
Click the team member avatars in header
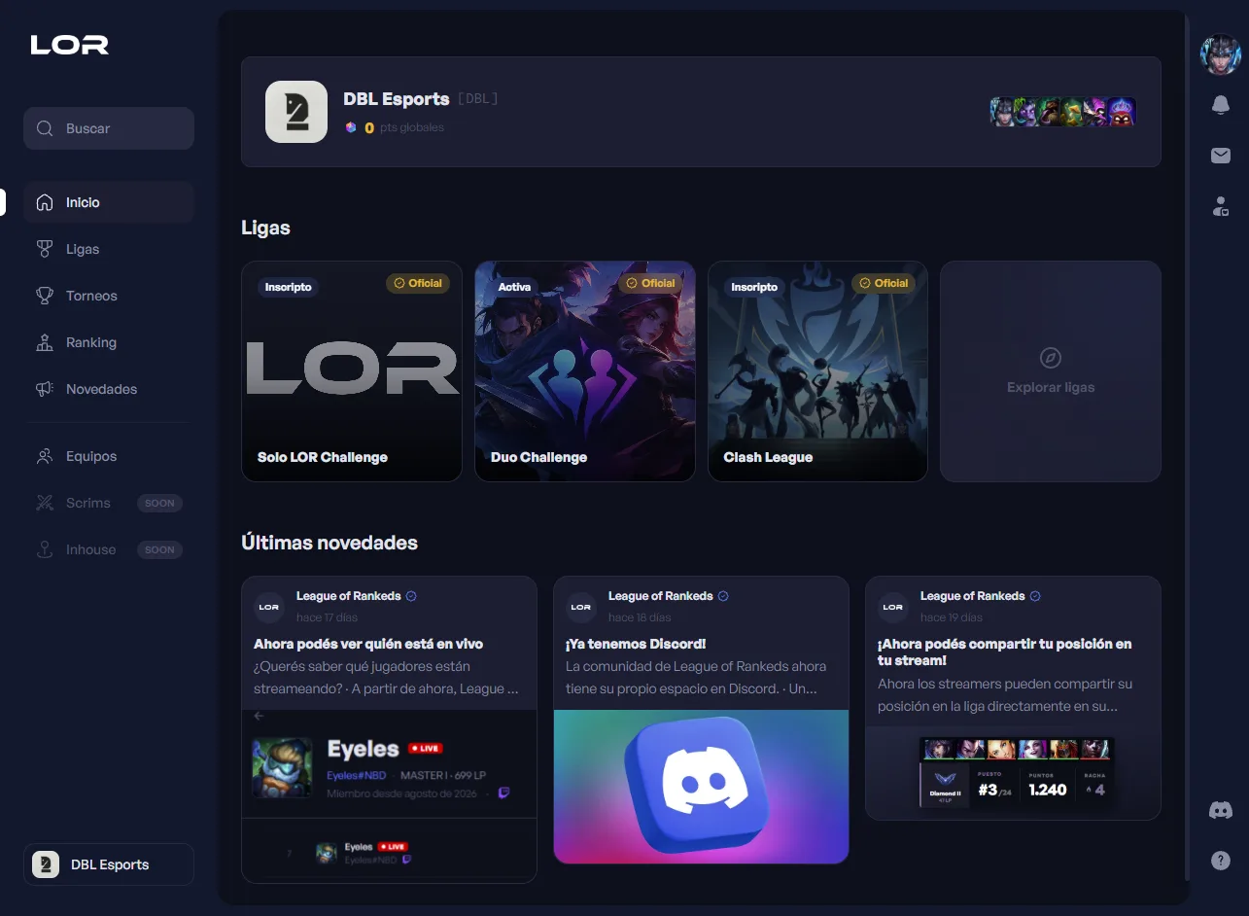click(x=1063, y=112)
